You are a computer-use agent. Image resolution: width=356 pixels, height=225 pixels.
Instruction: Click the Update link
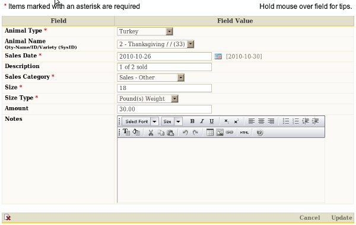tap(342, 217)
